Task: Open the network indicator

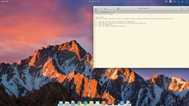Action: 178,1
